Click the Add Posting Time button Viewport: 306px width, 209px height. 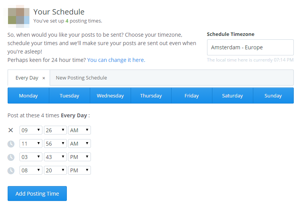click(37, 194)
